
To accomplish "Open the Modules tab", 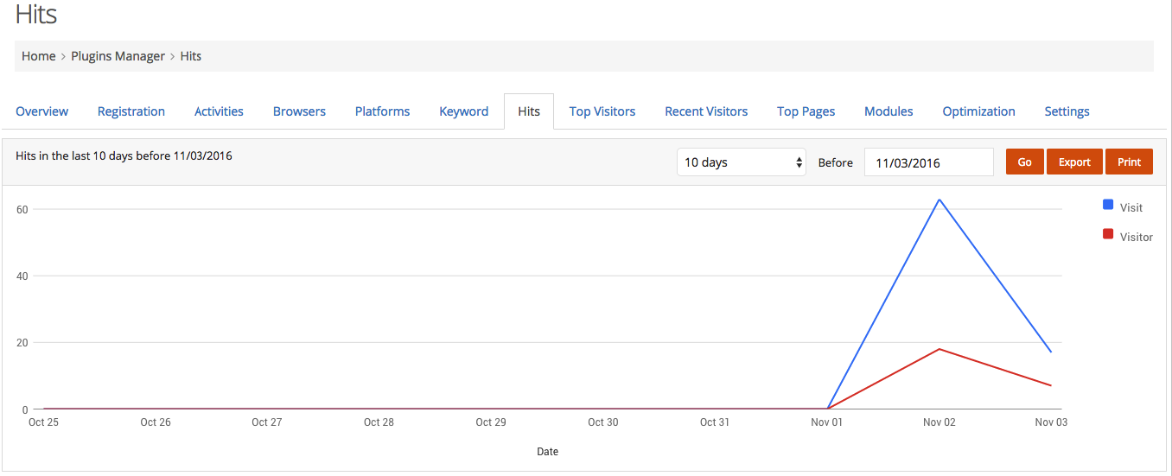I will point(889,111).
